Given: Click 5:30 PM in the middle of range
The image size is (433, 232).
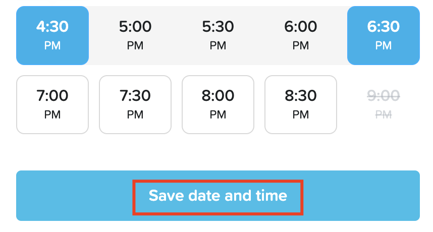Looking at the screenshot, I should click(x=218, y=35).
